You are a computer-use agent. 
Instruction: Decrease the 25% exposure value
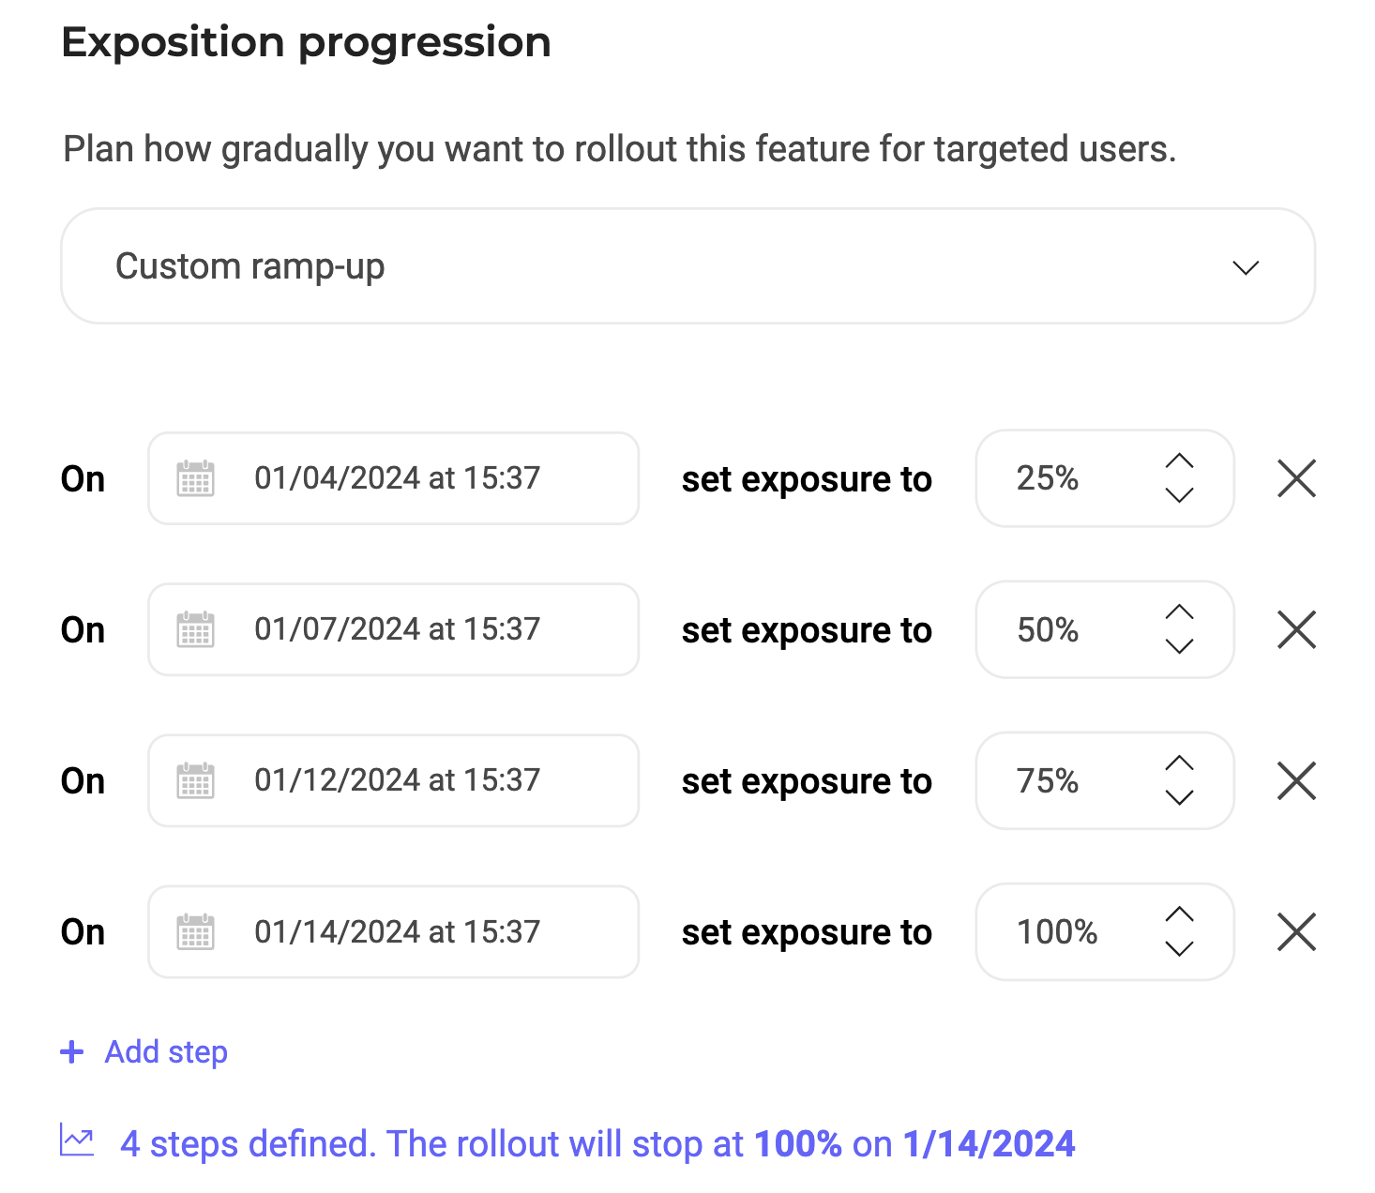1179,494
